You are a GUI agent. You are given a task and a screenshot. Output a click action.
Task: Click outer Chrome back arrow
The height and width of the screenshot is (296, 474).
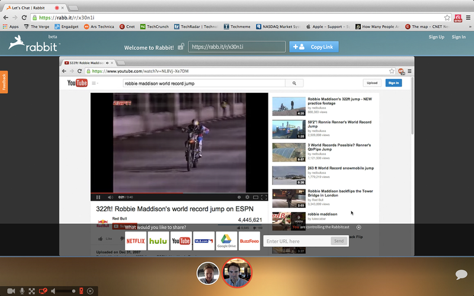coord(6,18)
